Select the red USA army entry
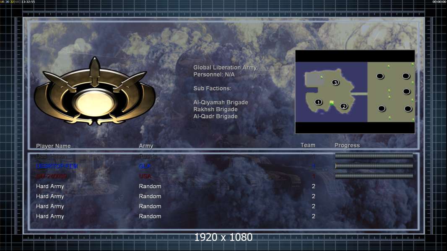447x251 pixels. tap(145, 176)
